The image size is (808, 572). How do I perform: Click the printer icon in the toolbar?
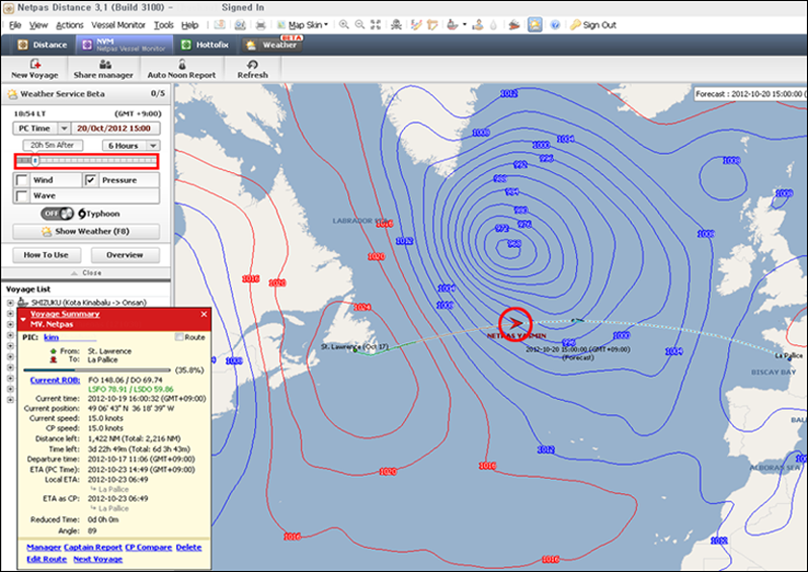261,25
